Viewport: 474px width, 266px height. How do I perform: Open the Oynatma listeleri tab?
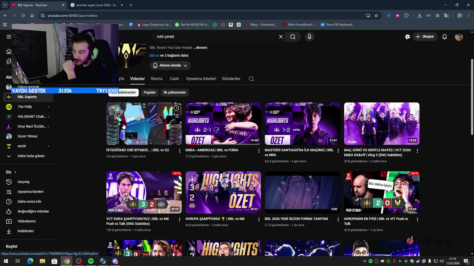point(201,79)
